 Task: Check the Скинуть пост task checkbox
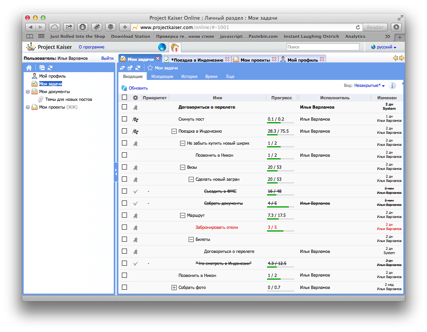pyautogui.click(x=125, y=119)
